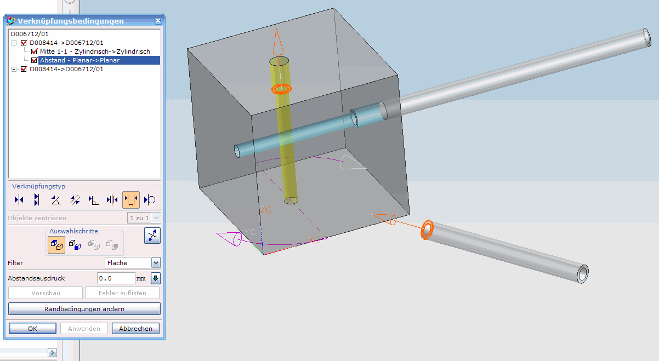Pick the Perpendicular constraint type icon

point(94,200)
